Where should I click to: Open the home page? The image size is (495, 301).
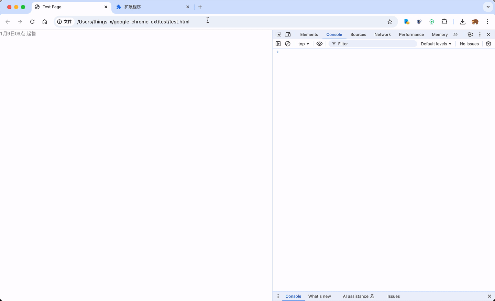45,22
